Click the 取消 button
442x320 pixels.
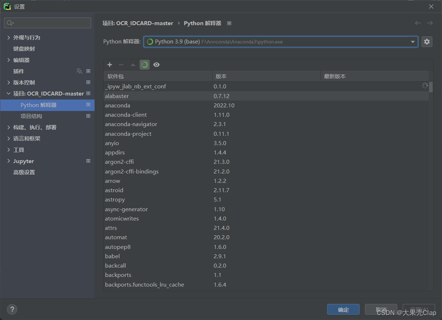[x=381, y=310]
